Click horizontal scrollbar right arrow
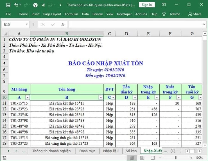Screen dimensions: 208x161 point(200,151)
